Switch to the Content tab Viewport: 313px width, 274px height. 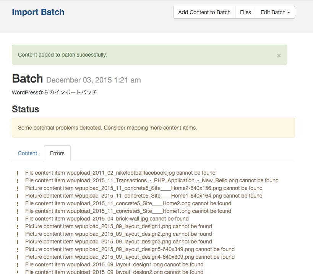point(28,153)
